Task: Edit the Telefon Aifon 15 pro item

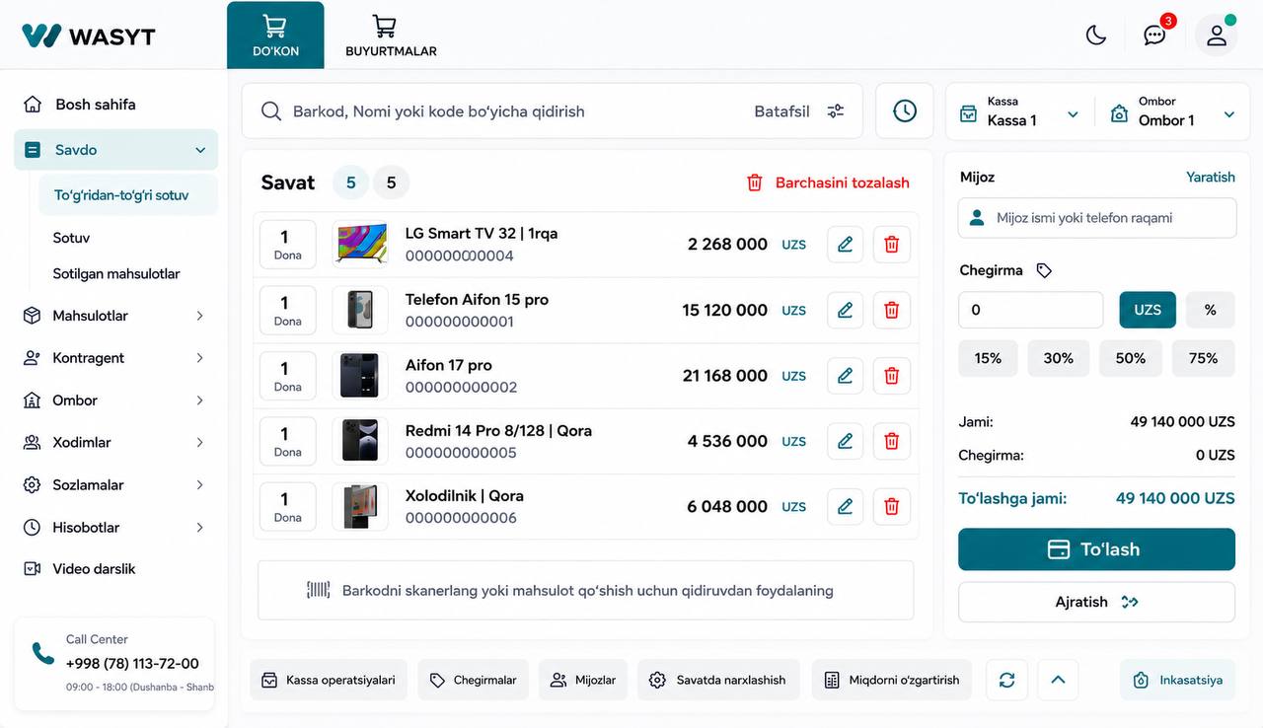Action: click(845, 311)
